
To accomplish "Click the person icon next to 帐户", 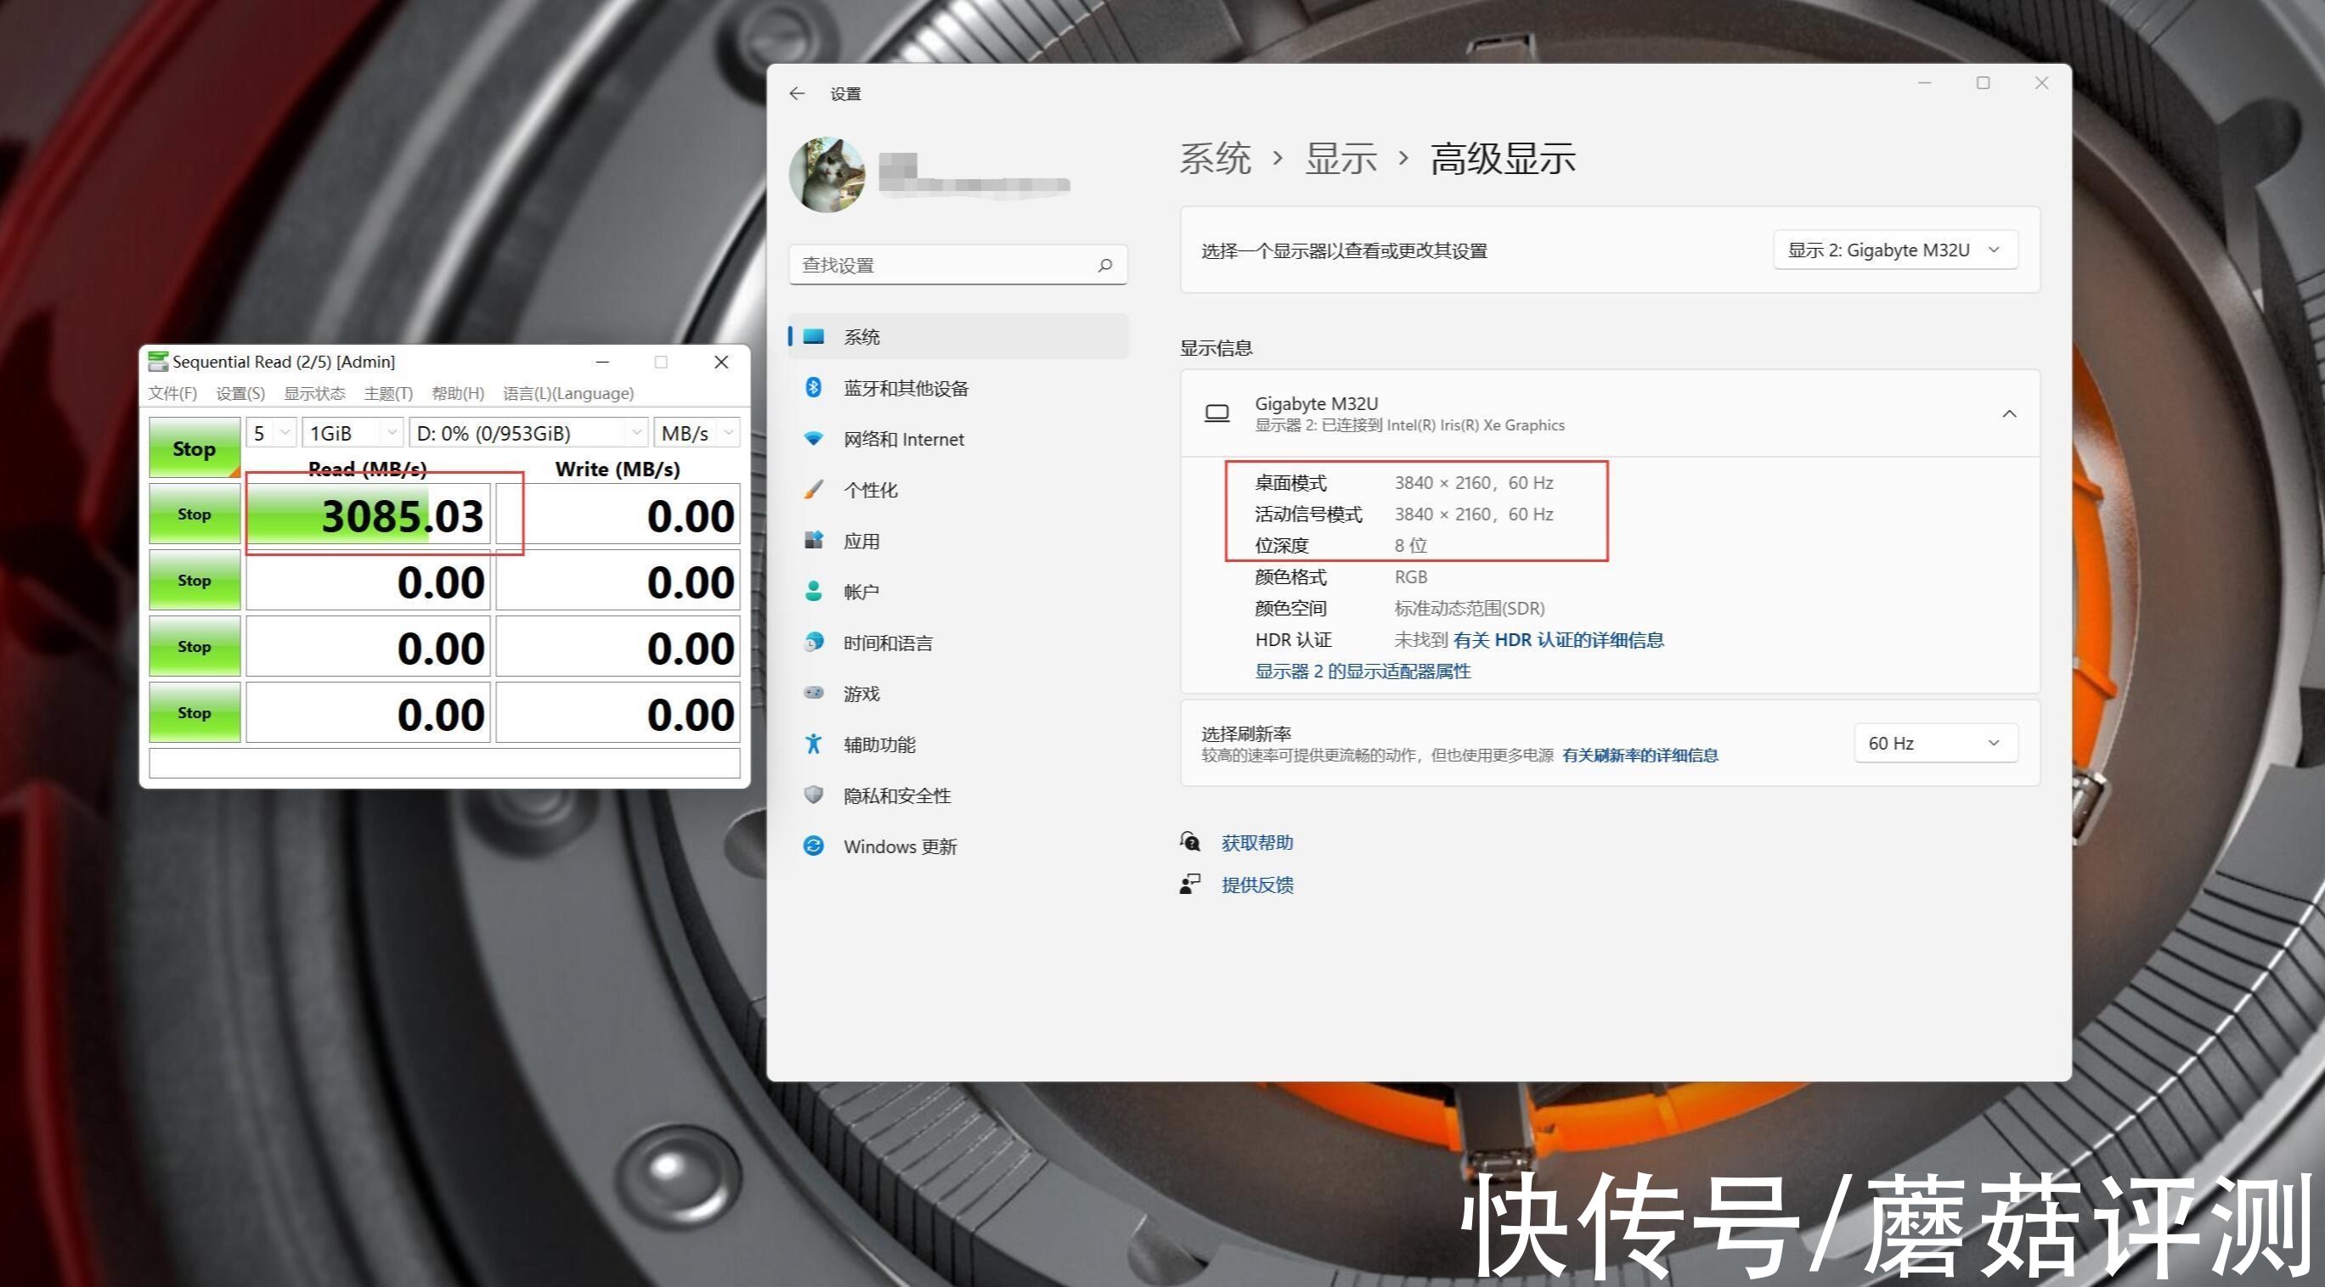I will tap(813, 592).
